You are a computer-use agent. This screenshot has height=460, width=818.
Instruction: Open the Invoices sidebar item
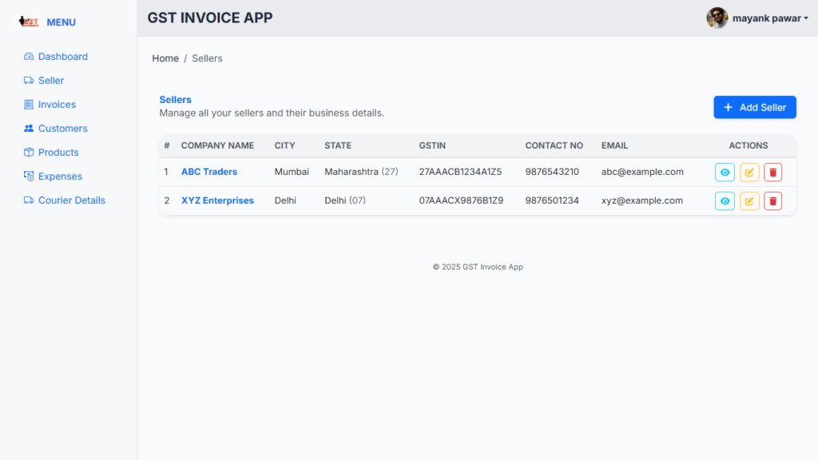(57, 105)
